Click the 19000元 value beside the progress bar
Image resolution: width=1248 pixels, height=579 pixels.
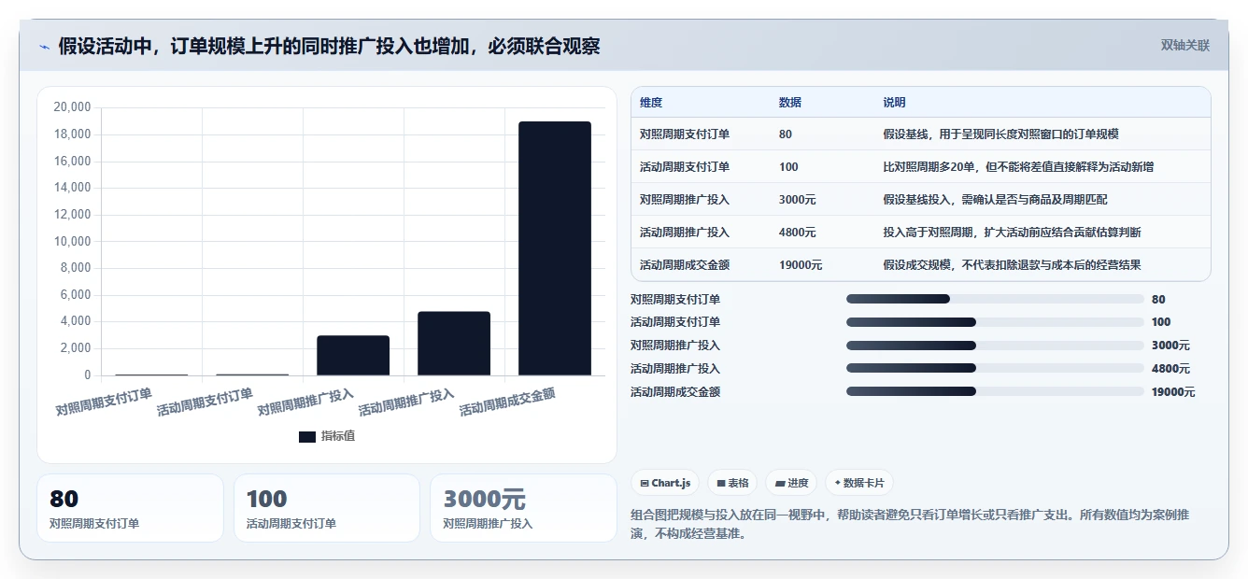1173,392
